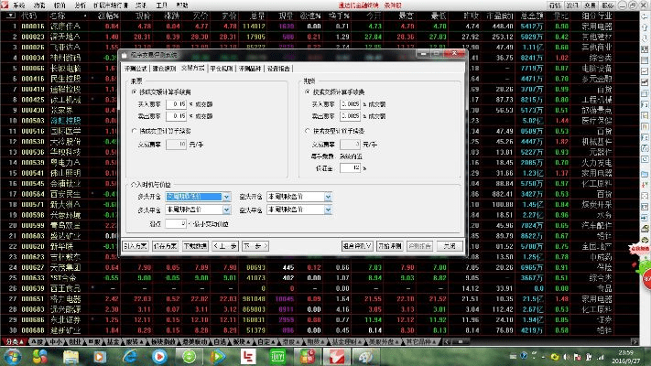Open the 空头开仓 price dropdown
Screen dimensions: 651x366
pyautogui.click(x=328, y=197)
